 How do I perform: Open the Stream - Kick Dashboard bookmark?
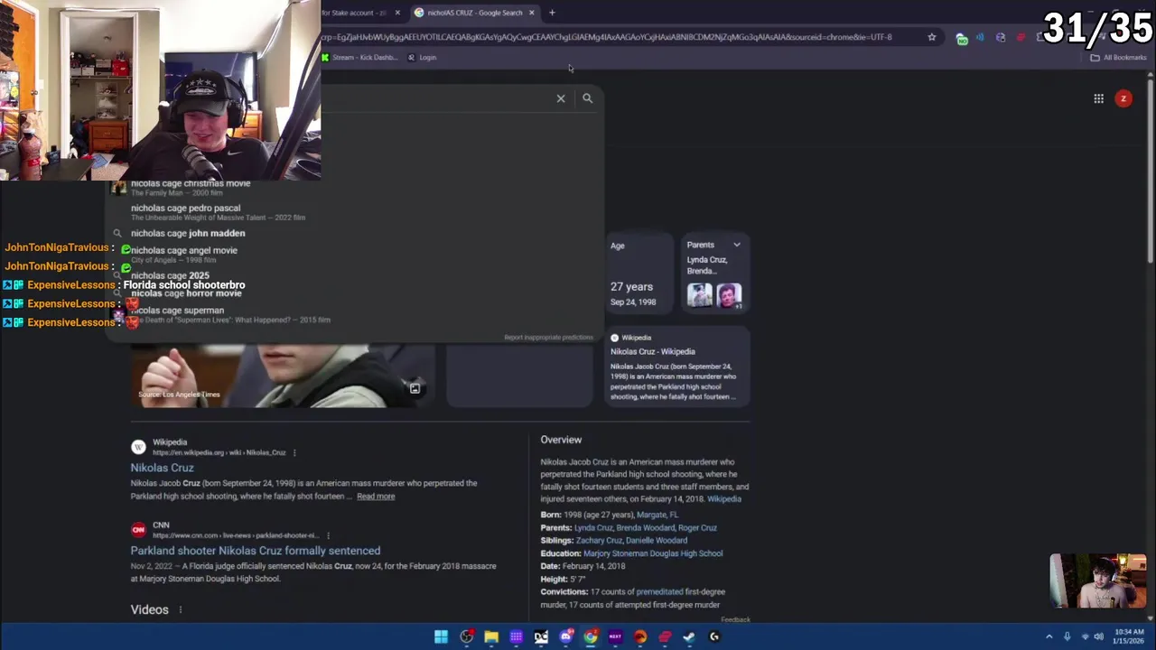pyautogui.click(x=359, y=57)
